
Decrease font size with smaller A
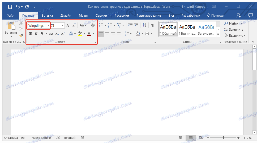(x=74, y=25)
